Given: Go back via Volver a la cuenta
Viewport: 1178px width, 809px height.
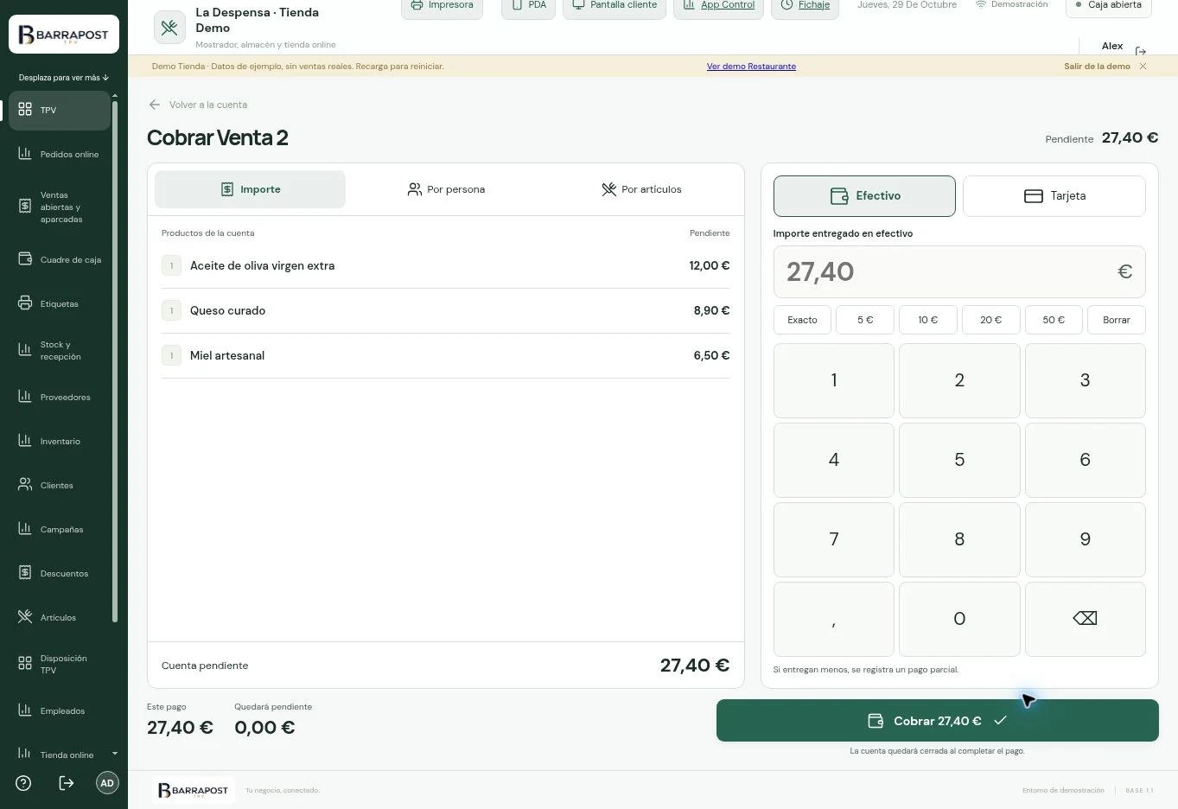Looking at the screenshot, I should tap(198, 105).
